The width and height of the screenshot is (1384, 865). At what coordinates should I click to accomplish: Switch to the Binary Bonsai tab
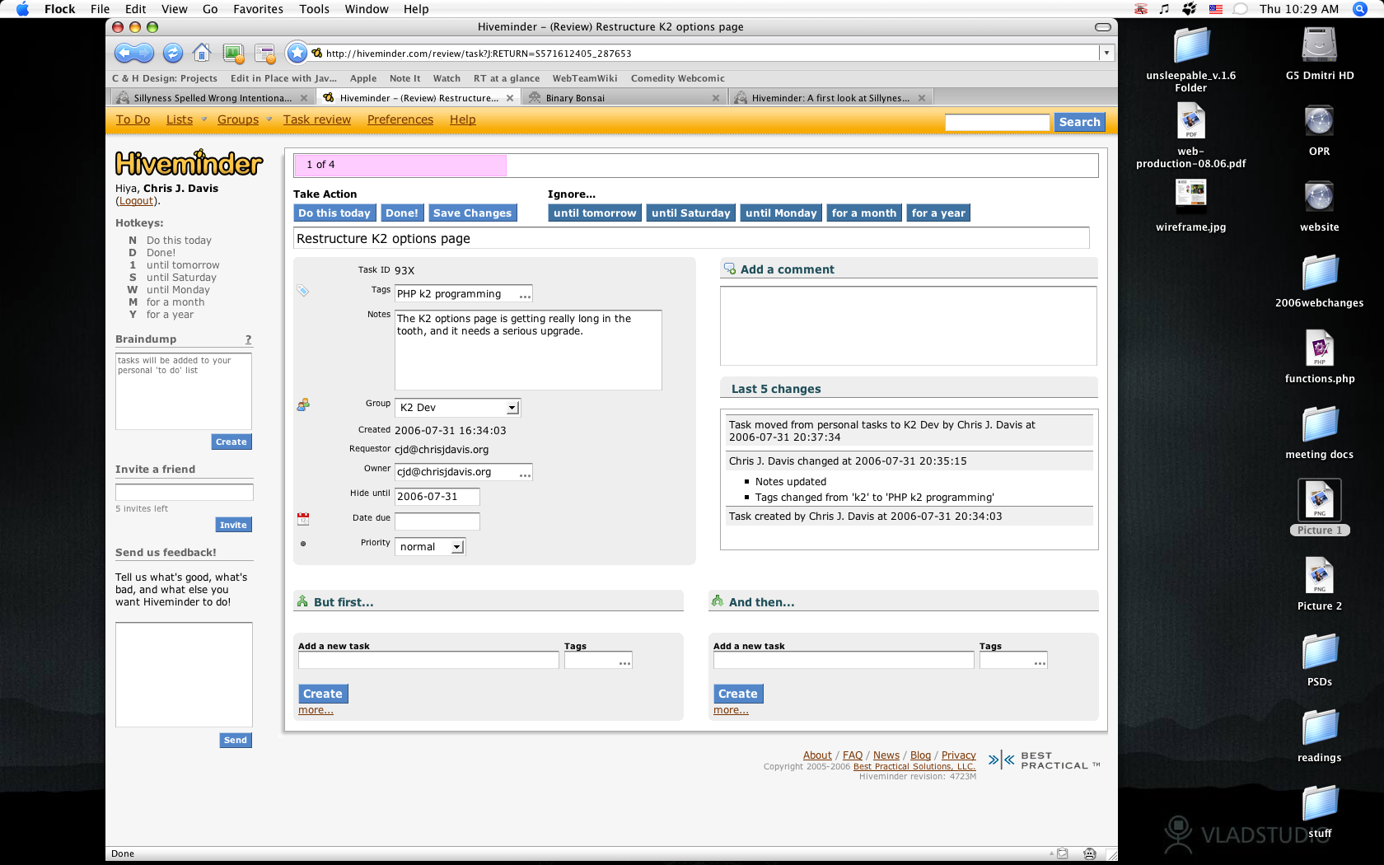(623, 98)
